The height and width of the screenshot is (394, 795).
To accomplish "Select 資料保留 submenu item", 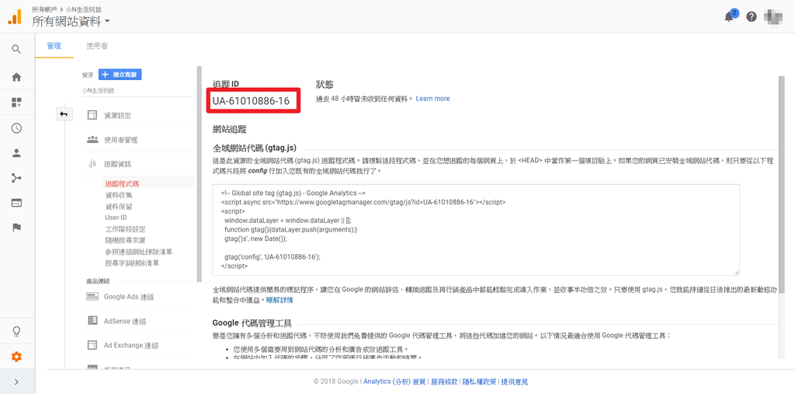I will coord(119,207).
